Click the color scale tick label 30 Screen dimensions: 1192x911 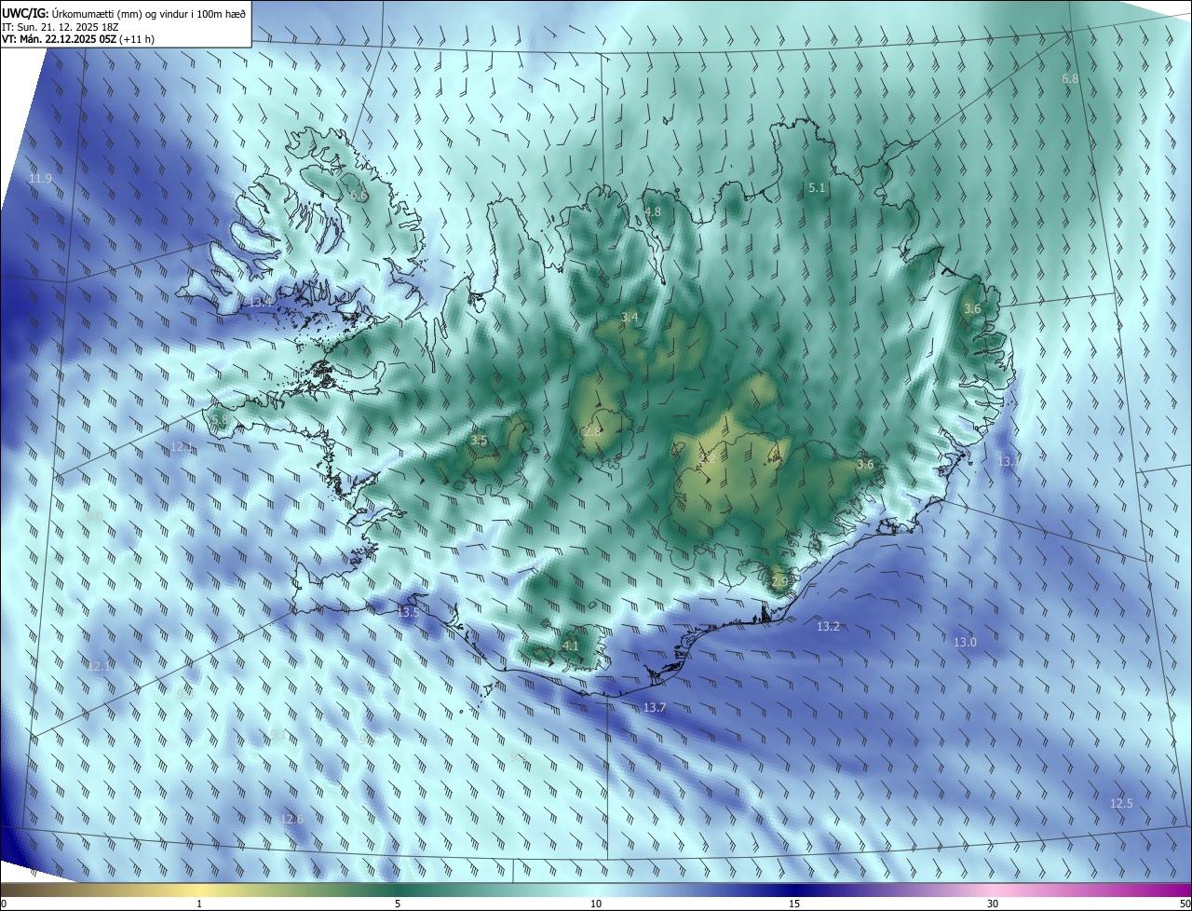pyautogui.click(x=993, y=904)
